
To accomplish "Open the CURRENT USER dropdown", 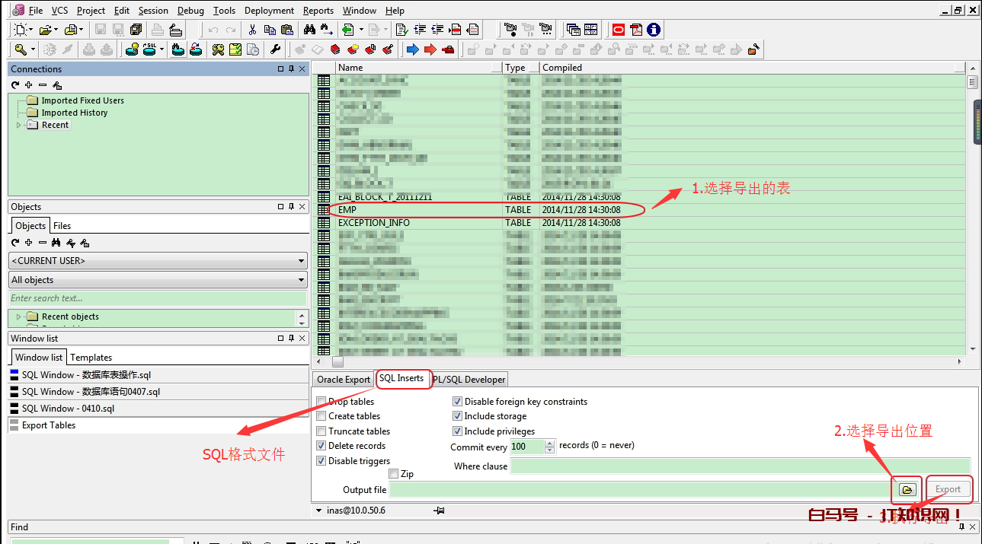I will [x=158, y=261].
